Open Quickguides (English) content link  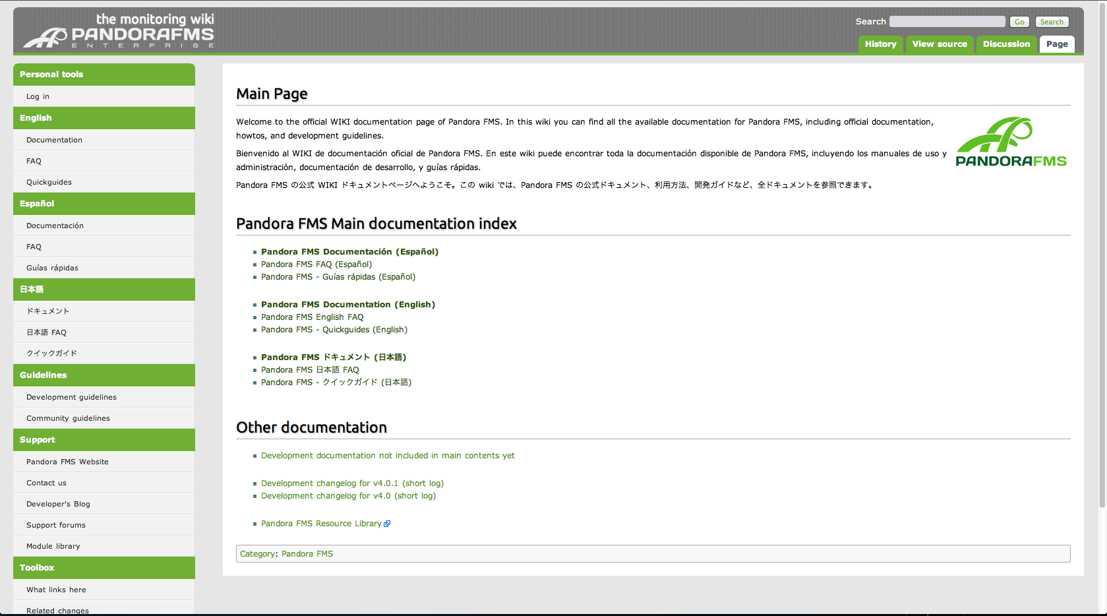pos(334,330)
